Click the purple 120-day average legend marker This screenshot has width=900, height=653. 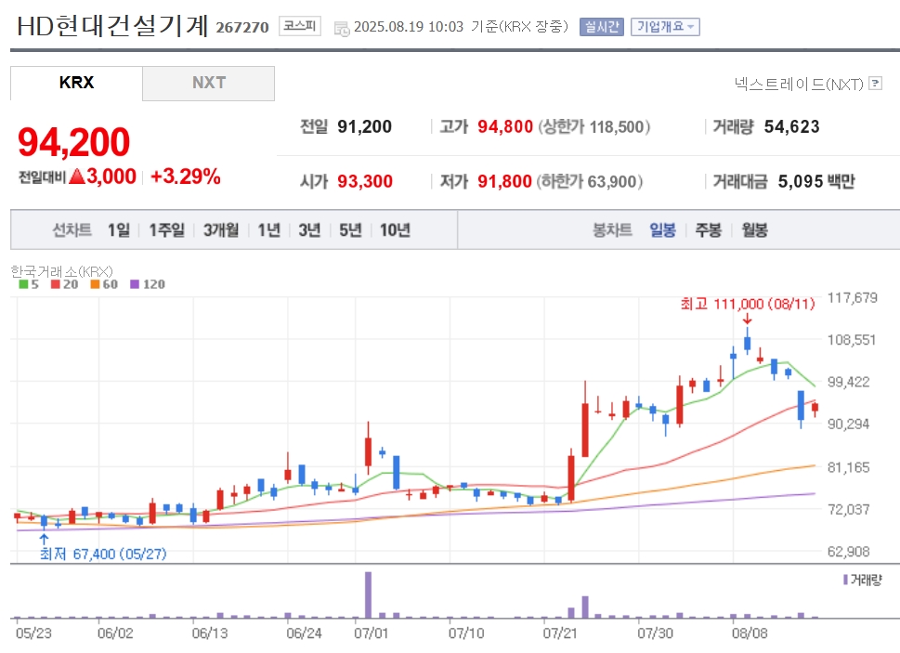point(135,284)
